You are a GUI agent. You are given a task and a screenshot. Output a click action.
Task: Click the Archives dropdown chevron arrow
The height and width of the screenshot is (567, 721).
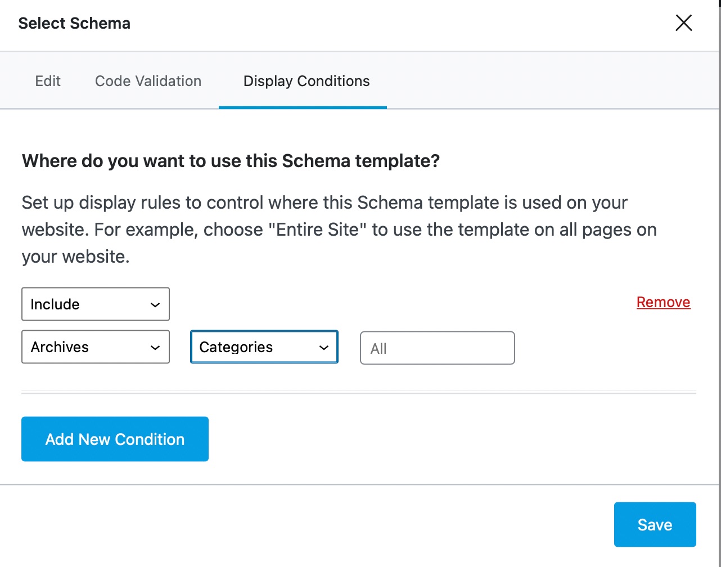(155, 347)
